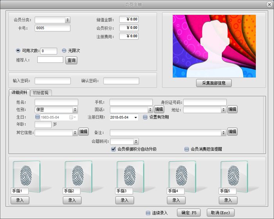
Task: Click 录入 button under 手指5
Action: (x=228, y=200)
